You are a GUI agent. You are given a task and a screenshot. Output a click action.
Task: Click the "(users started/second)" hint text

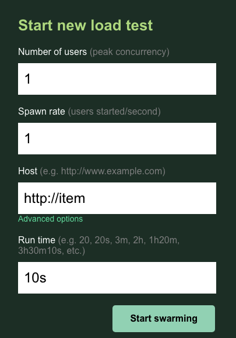(x=114, y=112)
